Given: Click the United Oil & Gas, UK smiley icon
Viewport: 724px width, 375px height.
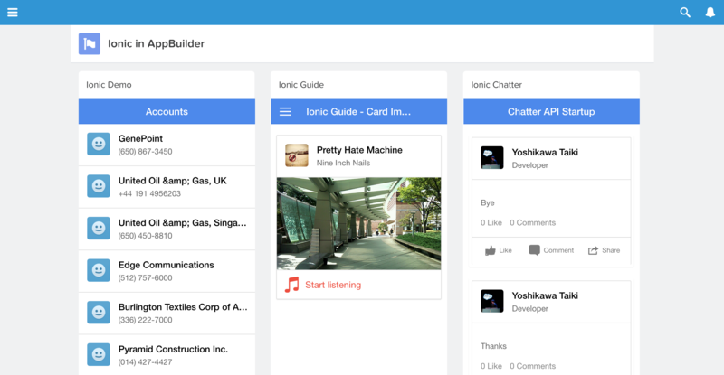Looking at the screenshot, I should coord(99,186).
